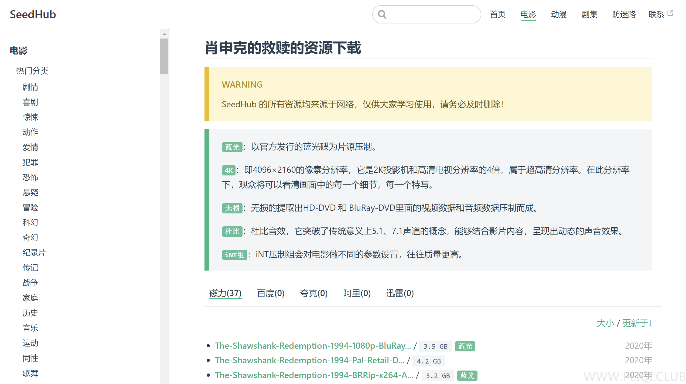Click the iNT组 badge in the legend box
Screen dimensions: 686x384
[x=234, y=255]
